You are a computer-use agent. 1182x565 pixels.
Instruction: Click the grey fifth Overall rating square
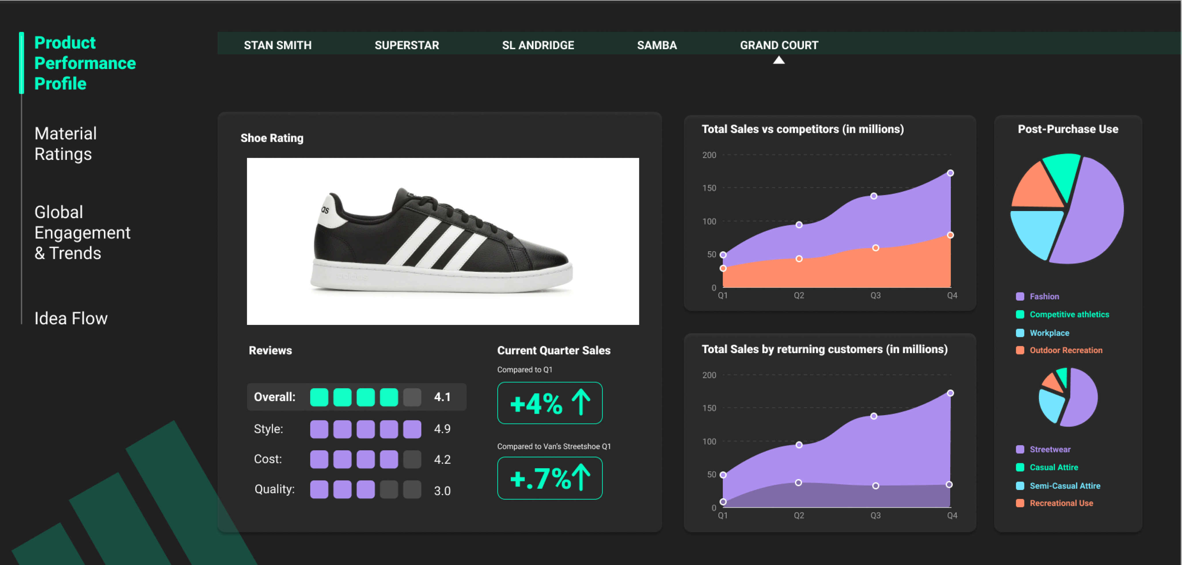(412, 397)
